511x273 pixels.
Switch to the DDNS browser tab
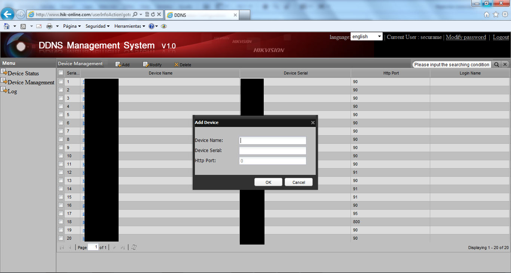[x=202, y=15]
